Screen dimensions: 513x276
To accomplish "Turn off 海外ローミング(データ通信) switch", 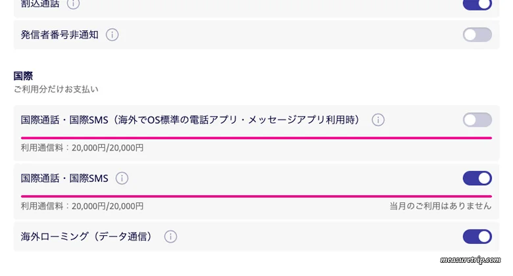I will pyautogui.click(x=477, y=237).
